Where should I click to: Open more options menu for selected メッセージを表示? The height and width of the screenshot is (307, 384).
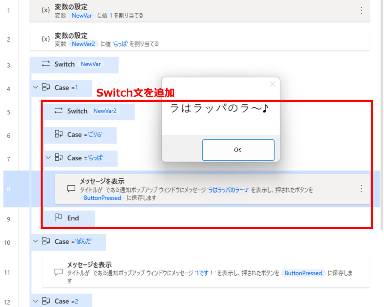coord(361,189)
